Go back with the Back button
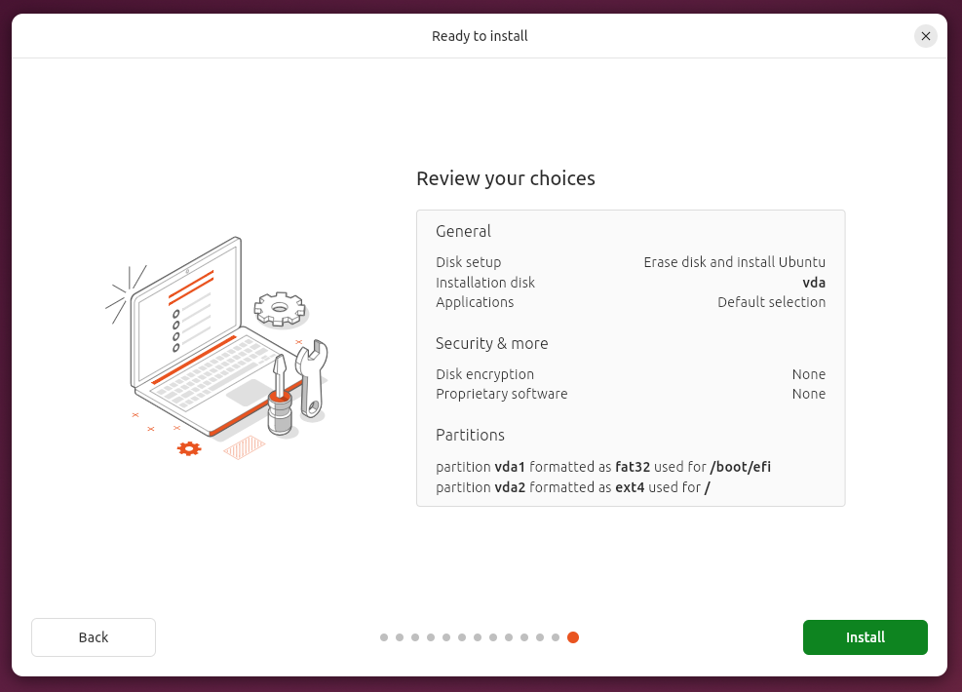 [x=94, y=637]
